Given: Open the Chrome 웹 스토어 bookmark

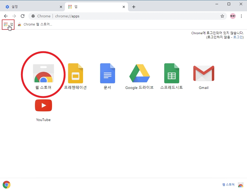Looking at the screenshot, I should click(35, 24).
